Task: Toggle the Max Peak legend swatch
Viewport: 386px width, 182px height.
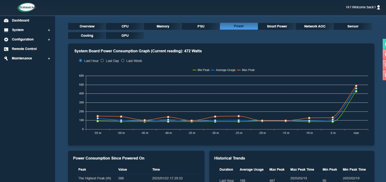Action: coord(239,70)
